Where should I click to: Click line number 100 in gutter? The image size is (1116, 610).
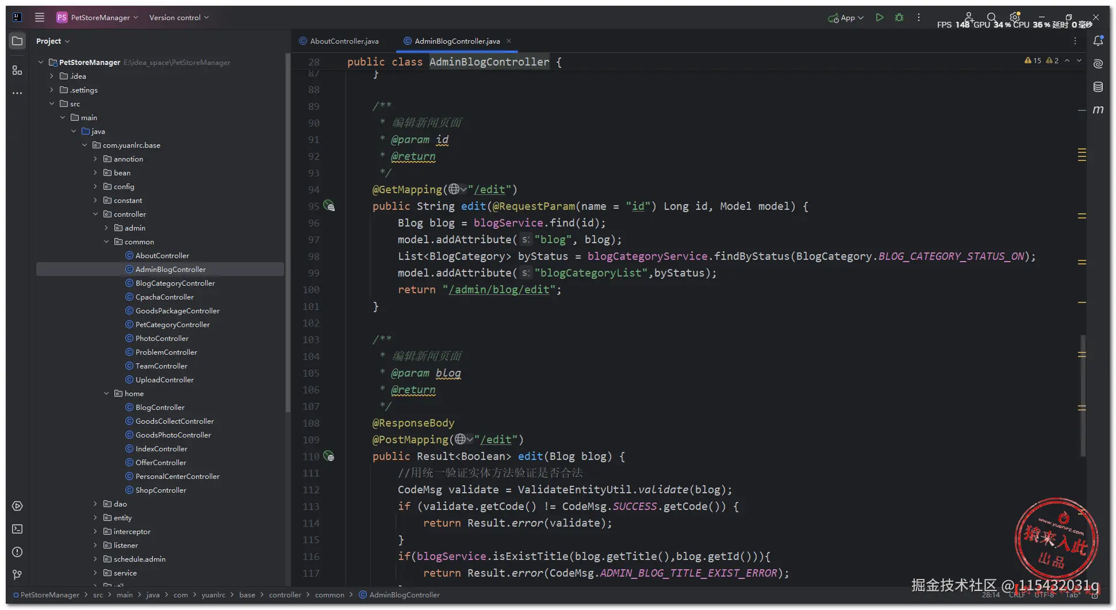pyautogui.click(x=311, y=289)
